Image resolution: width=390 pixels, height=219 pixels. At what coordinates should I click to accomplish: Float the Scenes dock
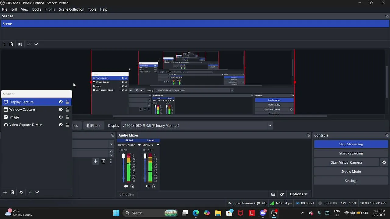pos(387,16)
